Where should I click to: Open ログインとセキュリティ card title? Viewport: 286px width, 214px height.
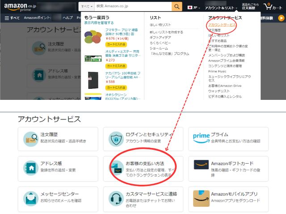[149, 135]
